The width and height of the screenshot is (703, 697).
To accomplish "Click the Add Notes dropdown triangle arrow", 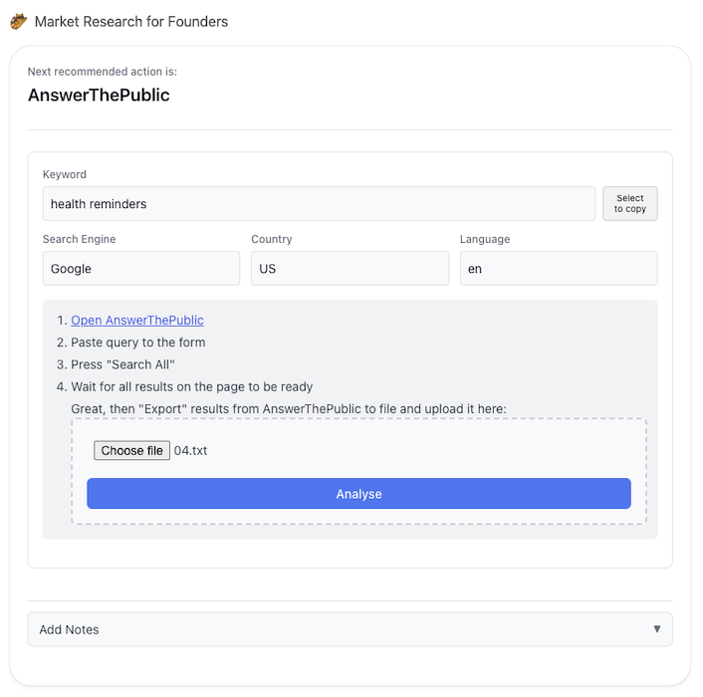I will [x=656, y=629].
